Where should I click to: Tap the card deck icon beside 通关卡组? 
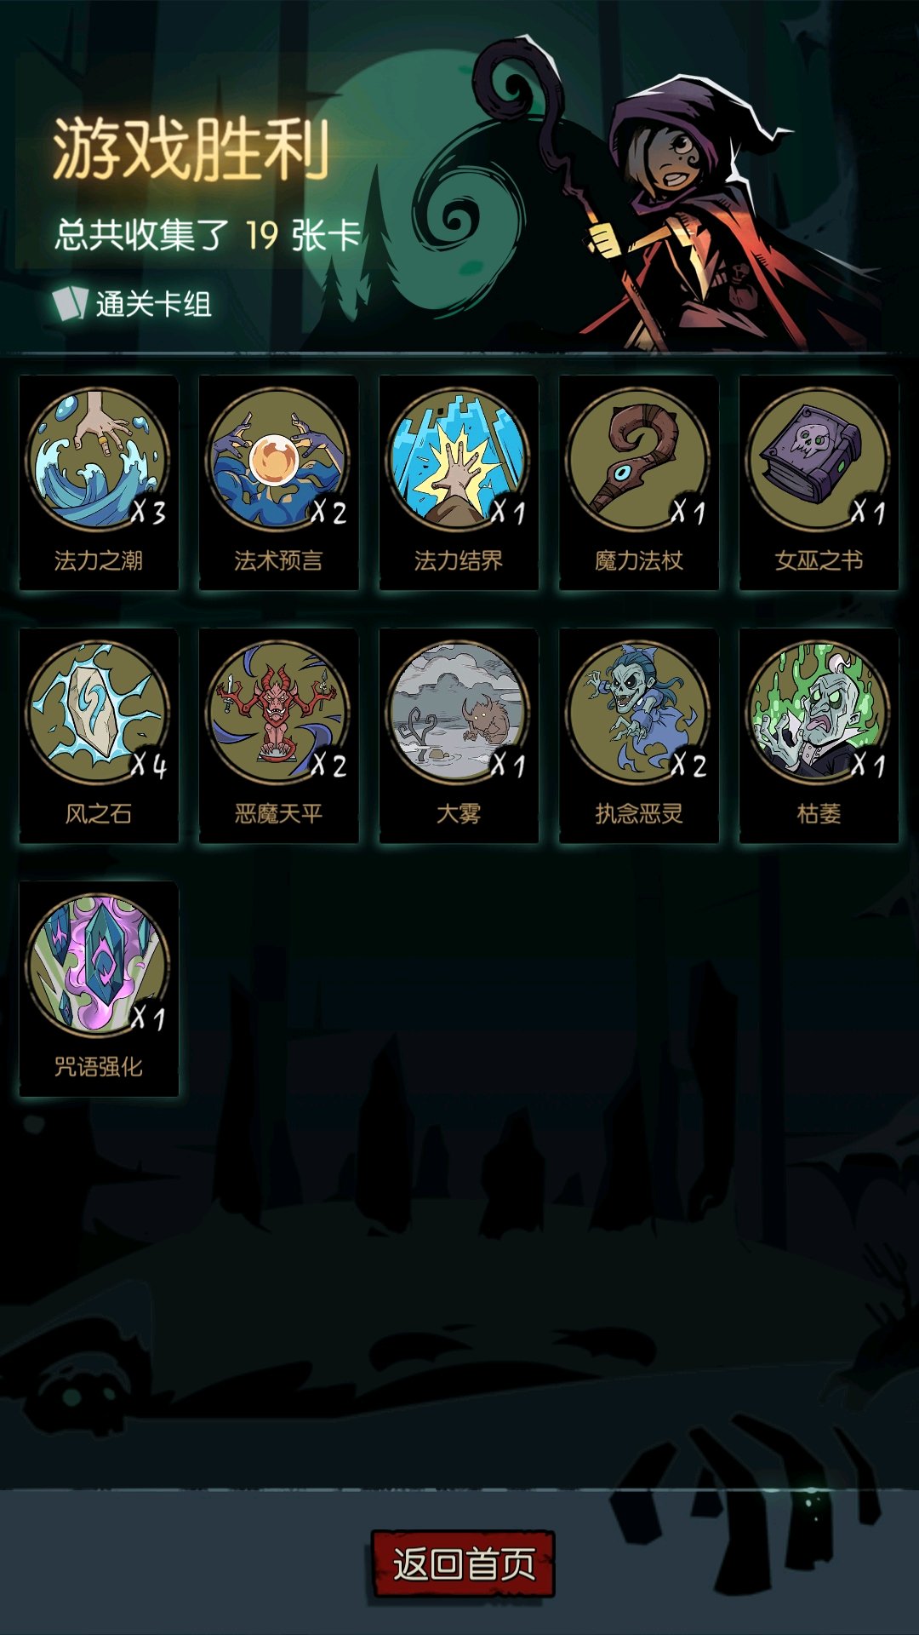click(x=70, y=303)
